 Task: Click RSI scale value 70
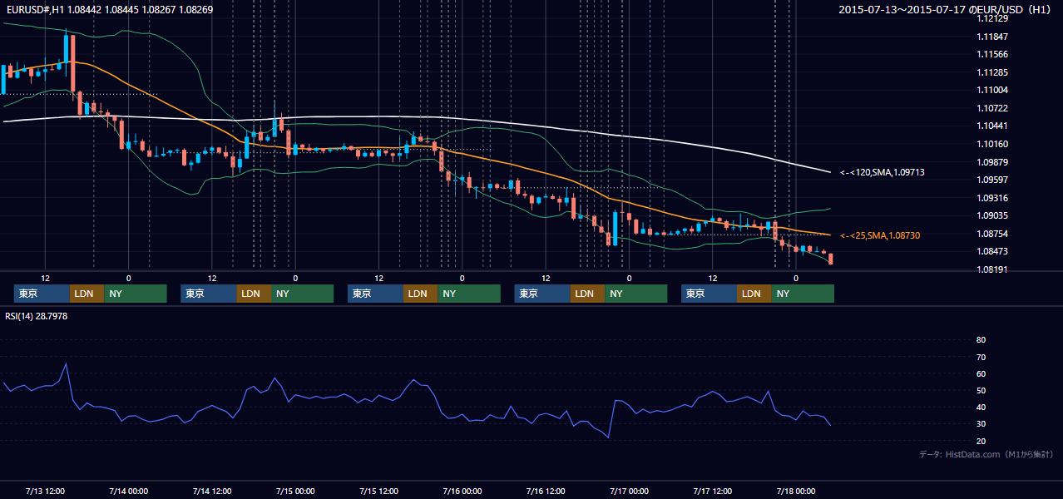coord(981,357)
